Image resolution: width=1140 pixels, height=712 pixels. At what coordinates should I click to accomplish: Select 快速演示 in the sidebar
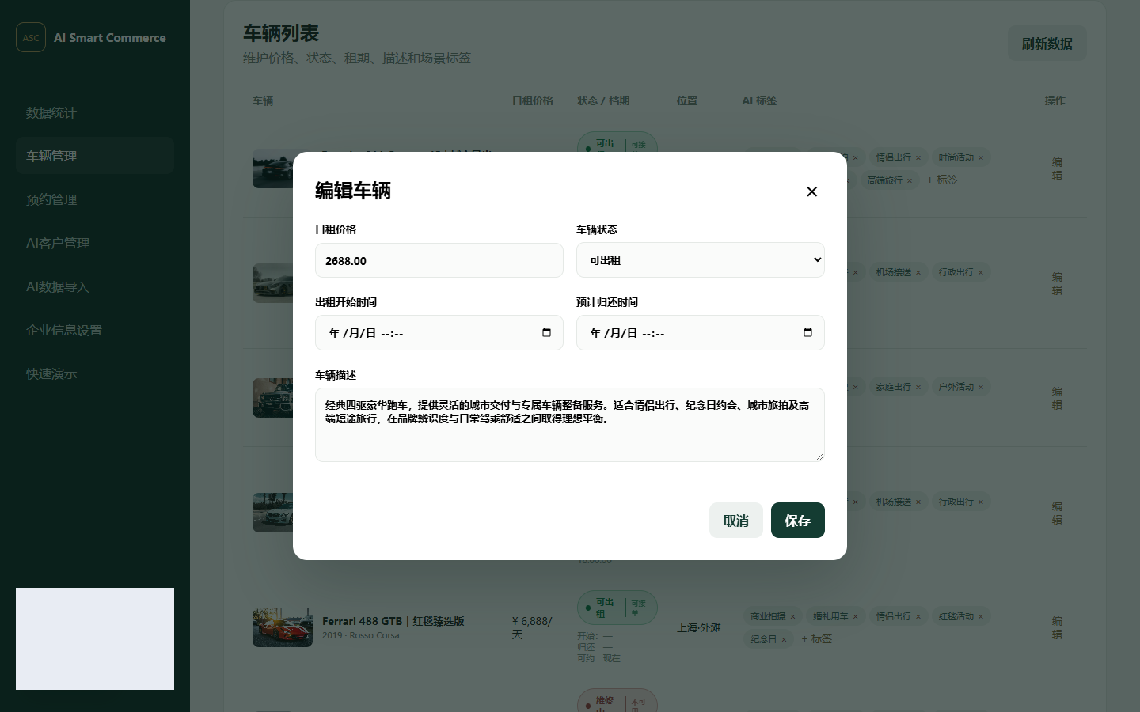[x=95, y=373]
